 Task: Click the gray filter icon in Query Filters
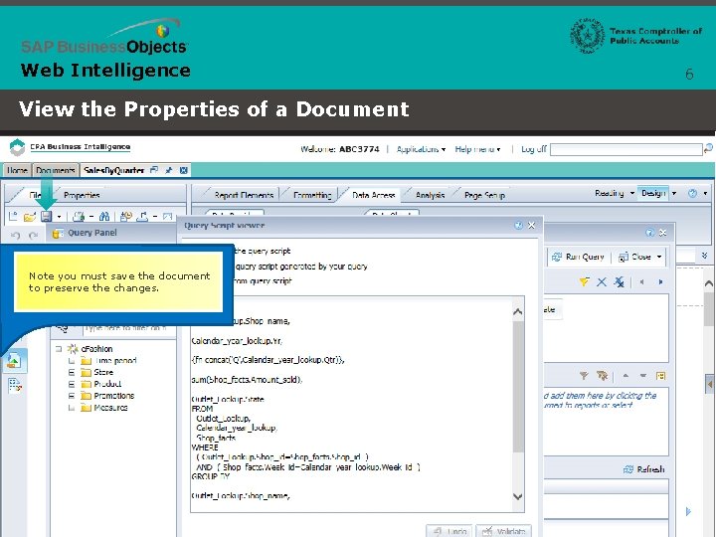click(x=584, y=376)
